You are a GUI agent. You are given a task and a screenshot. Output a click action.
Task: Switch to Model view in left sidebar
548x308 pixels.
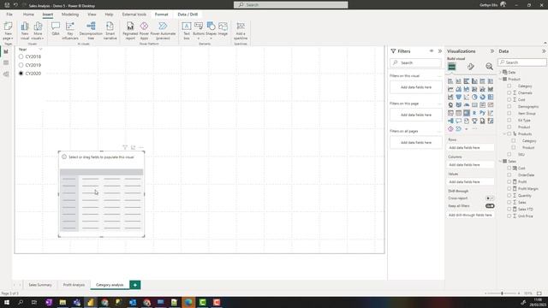pos(6,74)
